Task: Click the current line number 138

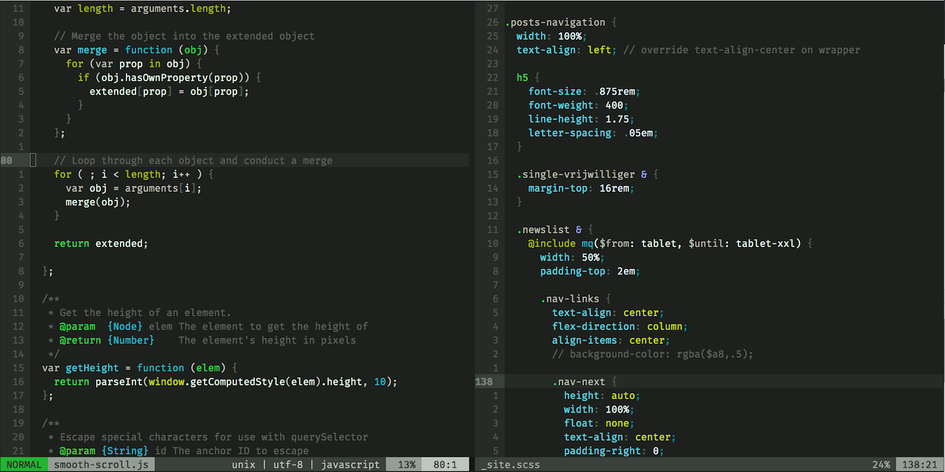Action: tap(483, 382)
